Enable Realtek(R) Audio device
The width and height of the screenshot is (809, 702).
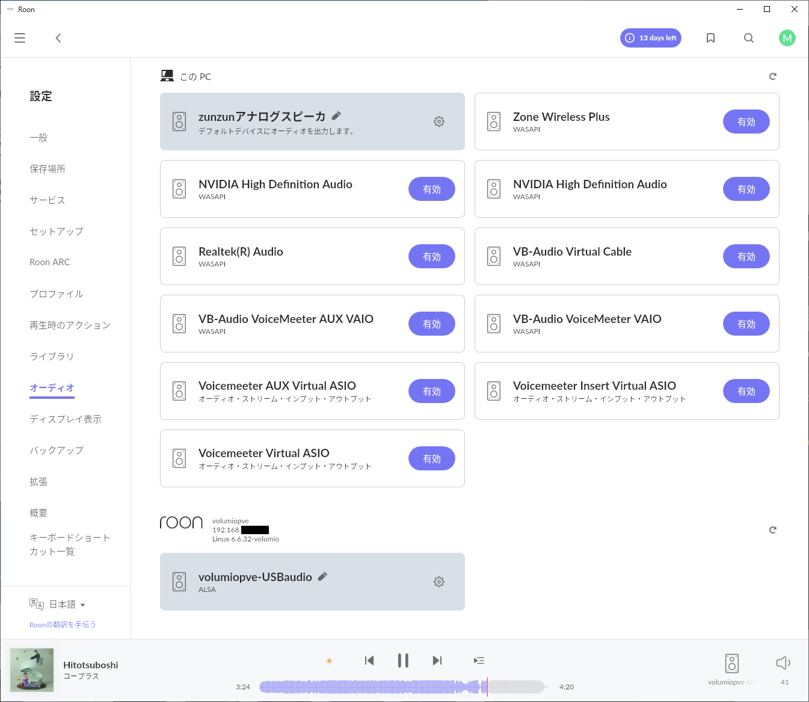(432, 256)
